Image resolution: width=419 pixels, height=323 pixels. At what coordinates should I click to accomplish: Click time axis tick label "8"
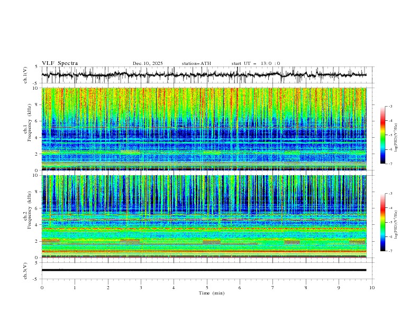306,288
